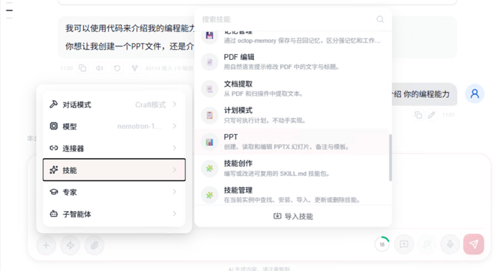Expand the 连接器 row chevron
The width and height of the screenshot is (494, 271).
(x=175, y=148)
